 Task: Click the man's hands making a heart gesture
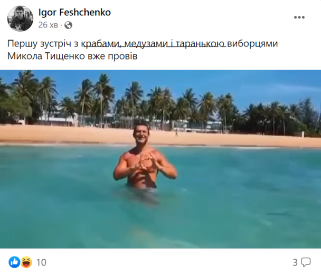pyautogui.click(x=146, y=164)
